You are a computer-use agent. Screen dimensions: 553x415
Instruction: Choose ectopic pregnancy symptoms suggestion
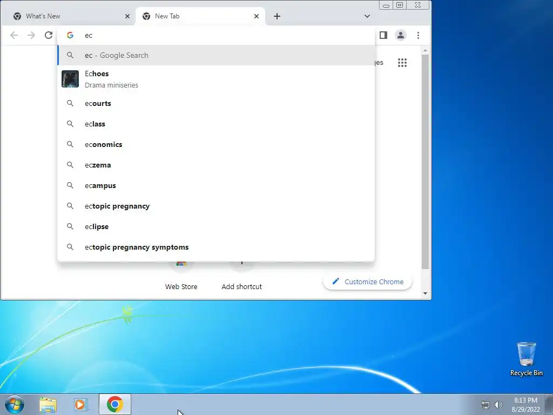pos(216,247)
